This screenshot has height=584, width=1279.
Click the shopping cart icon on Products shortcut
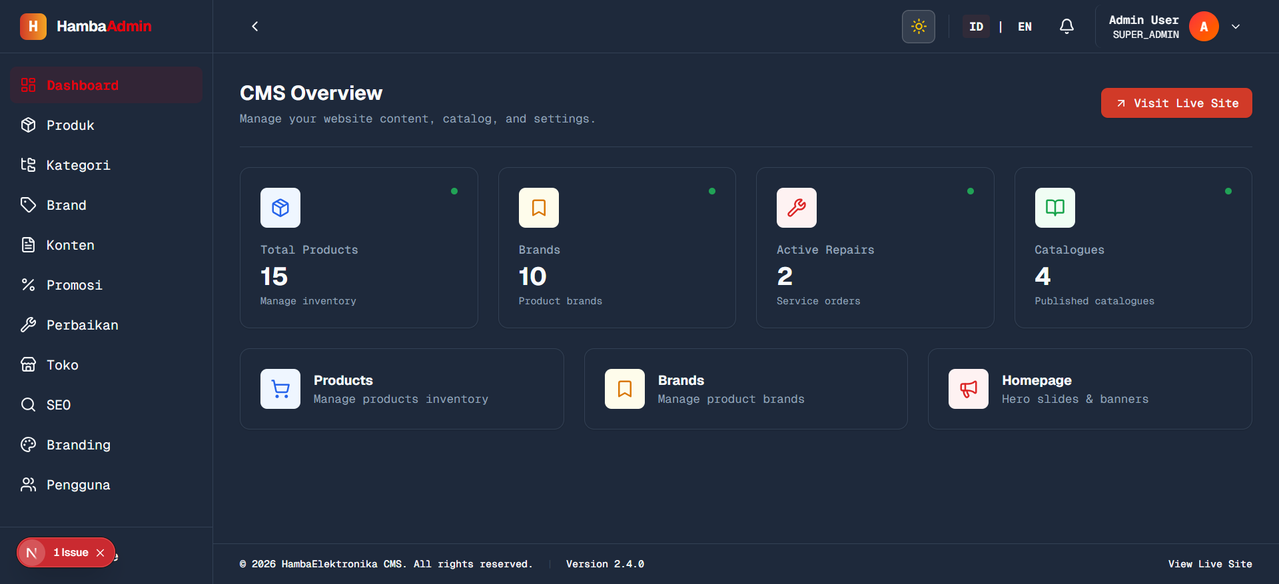tap(280, 389)
